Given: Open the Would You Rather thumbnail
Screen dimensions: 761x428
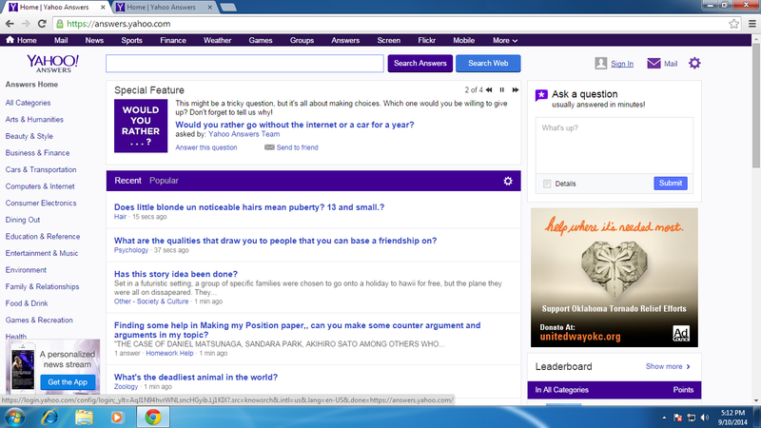Looking at the screenshot, I should (x=141, y=126).
